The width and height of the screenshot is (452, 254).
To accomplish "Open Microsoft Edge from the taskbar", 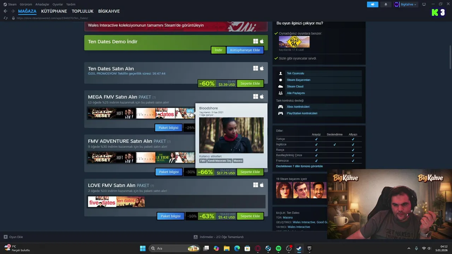I will click(237, 248).
